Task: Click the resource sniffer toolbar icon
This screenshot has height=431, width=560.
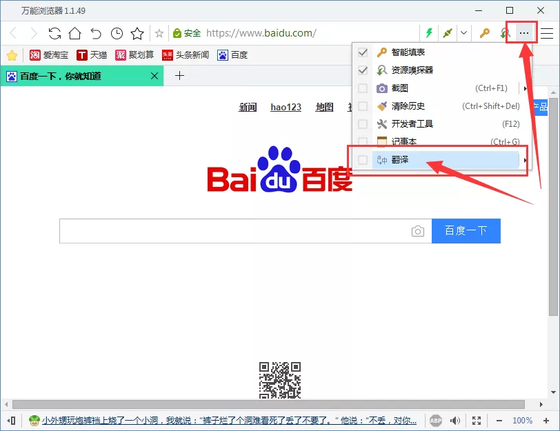Action: point(504,33)
